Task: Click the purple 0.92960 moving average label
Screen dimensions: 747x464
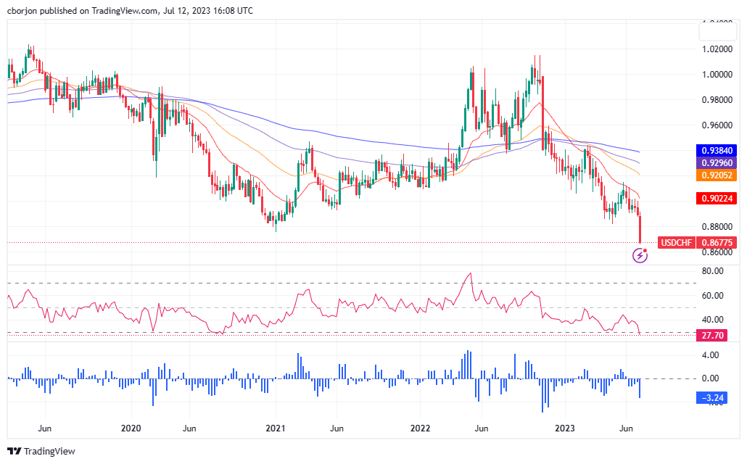Action: click(717, 162)
